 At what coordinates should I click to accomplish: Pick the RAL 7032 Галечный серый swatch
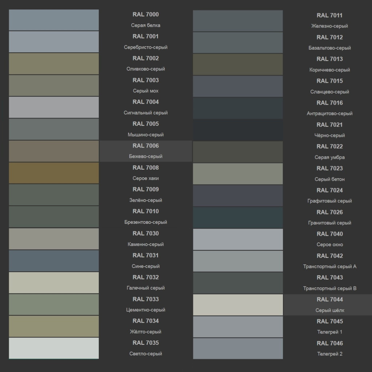54,283
